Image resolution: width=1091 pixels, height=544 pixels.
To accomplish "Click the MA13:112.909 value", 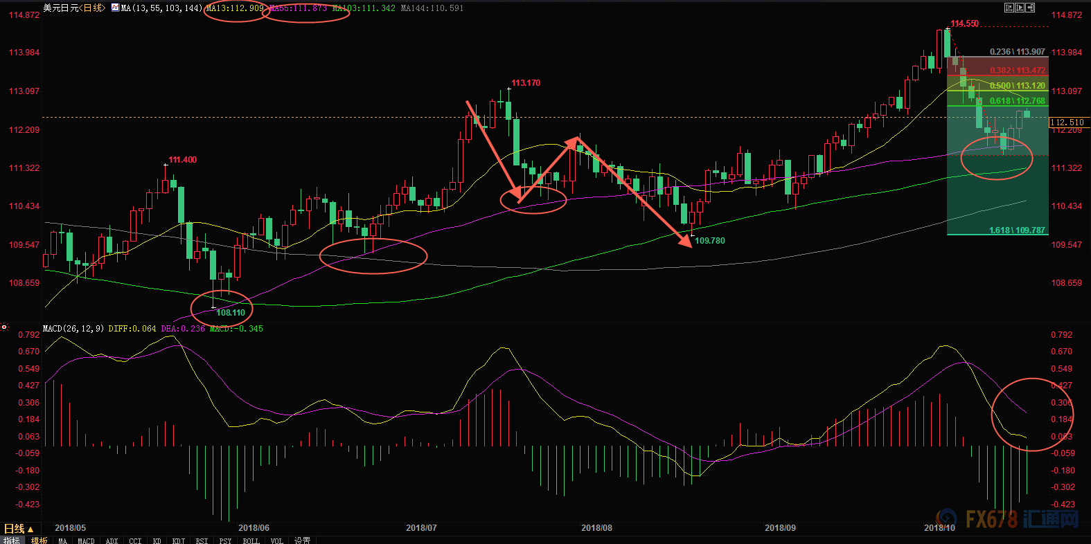I will point(235,8).
